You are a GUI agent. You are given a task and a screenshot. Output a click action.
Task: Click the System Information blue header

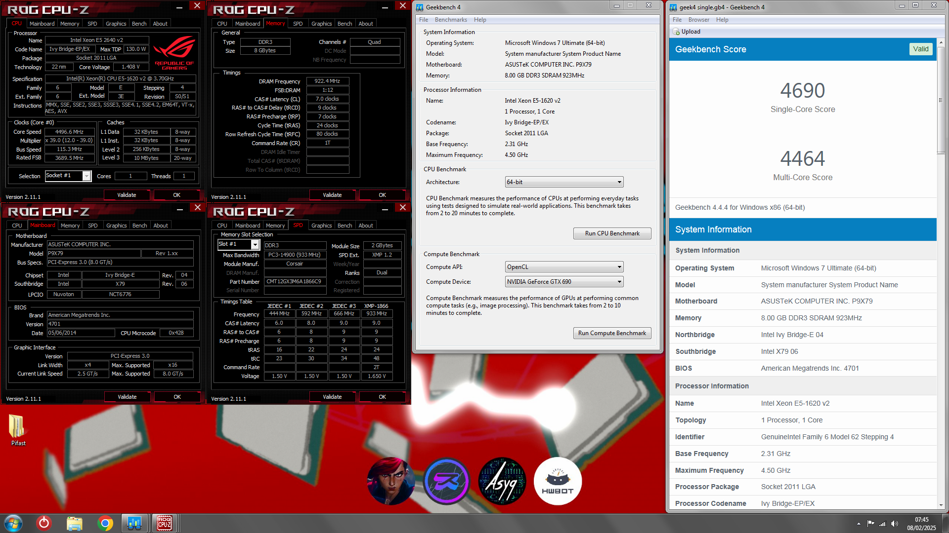(x=803, y=229)
